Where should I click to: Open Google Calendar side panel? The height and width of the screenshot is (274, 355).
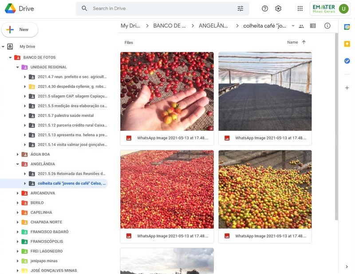coord(347,27)
